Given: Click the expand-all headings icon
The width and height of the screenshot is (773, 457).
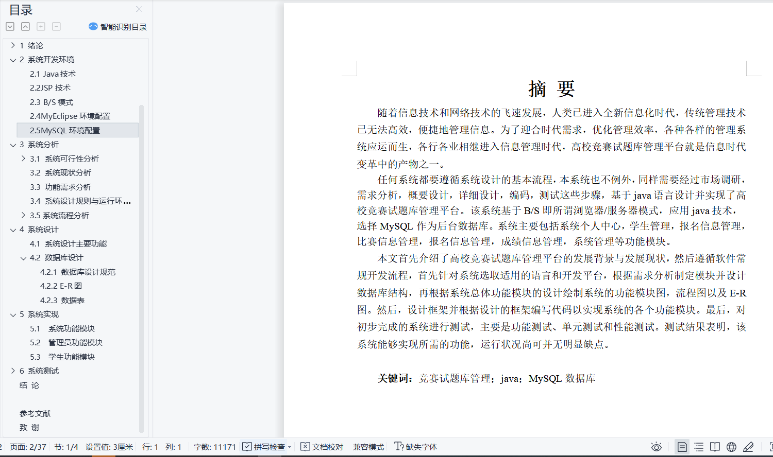Looking at the screenshot, I should (x=10, y=26).
